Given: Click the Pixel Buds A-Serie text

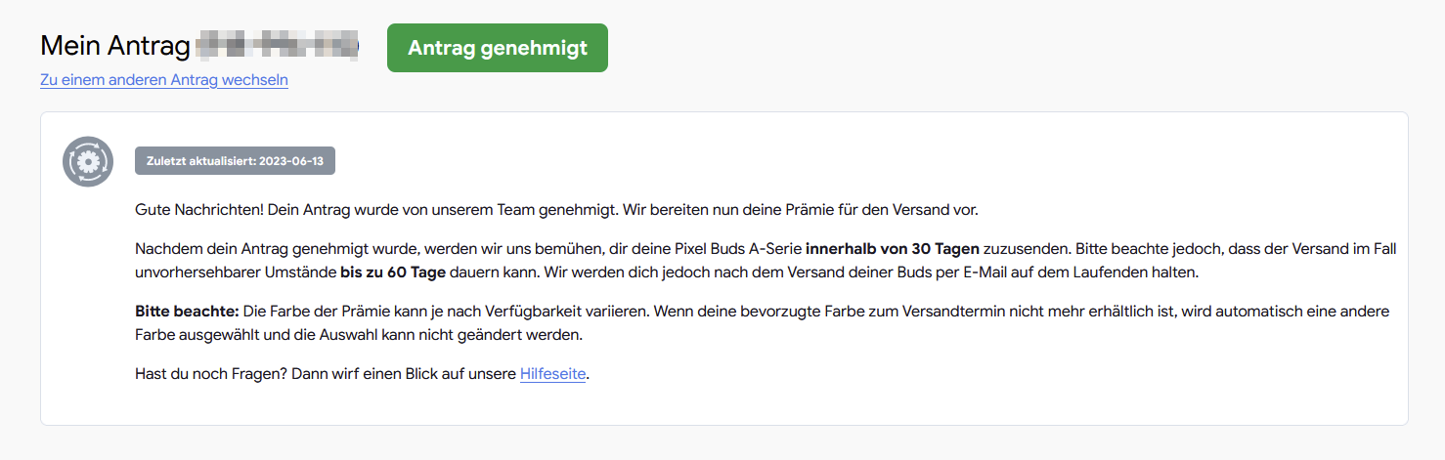Looking at the screenshot, I should (742, 250).
